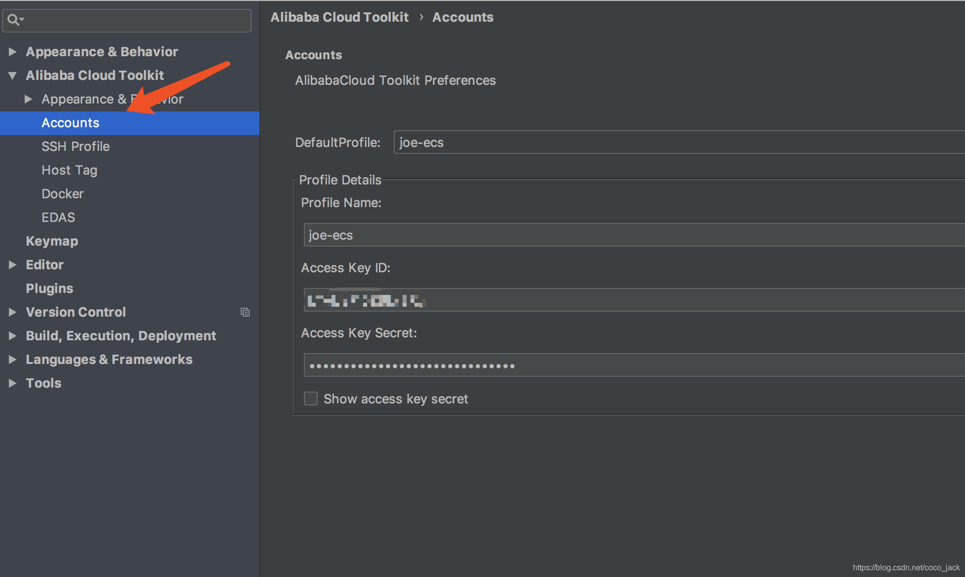Screen dimensions: 965x577
Task: Select the Version Control tree label
Action: 75,312
